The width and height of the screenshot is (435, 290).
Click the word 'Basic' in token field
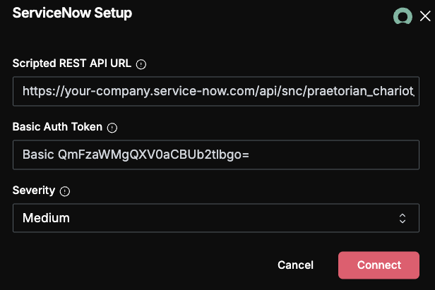click(x=38, y=155)
